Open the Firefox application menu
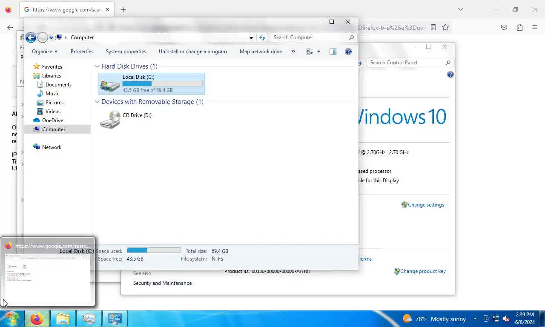 click(535, 27)
